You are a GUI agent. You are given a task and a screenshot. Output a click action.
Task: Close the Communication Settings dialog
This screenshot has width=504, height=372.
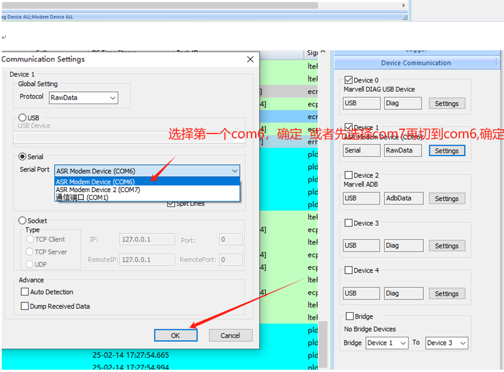click(250, 59)
